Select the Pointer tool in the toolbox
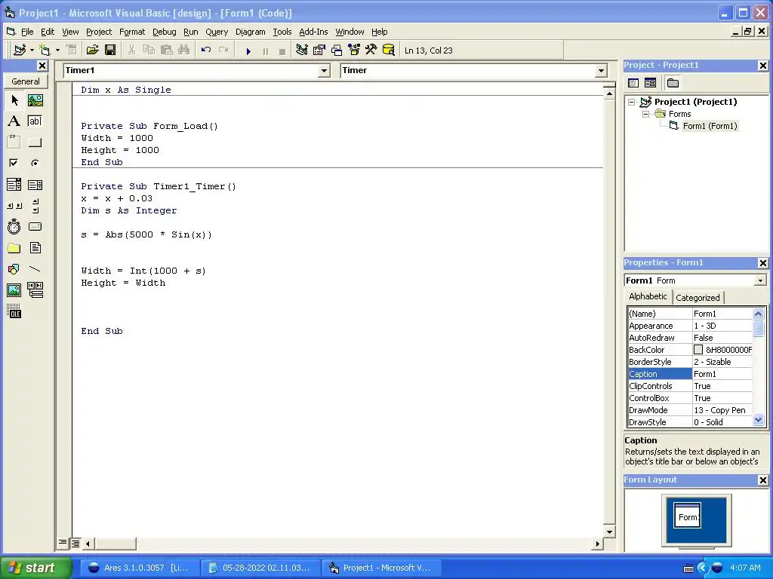This screenshot has height=579, width=773. pyautogui.click(x=14, y=100)
